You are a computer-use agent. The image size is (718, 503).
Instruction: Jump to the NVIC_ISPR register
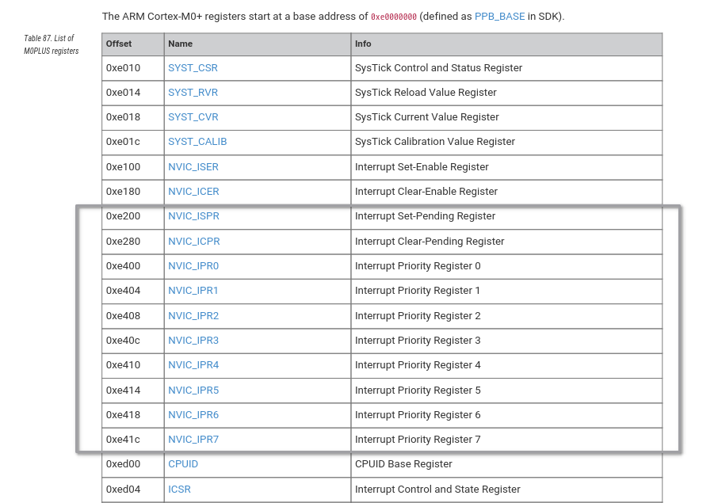point(193,216)
